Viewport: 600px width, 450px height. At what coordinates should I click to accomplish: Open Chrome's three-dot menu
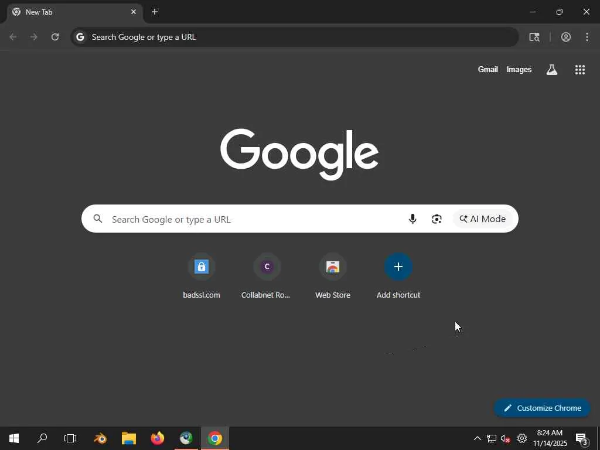[587, 37]
